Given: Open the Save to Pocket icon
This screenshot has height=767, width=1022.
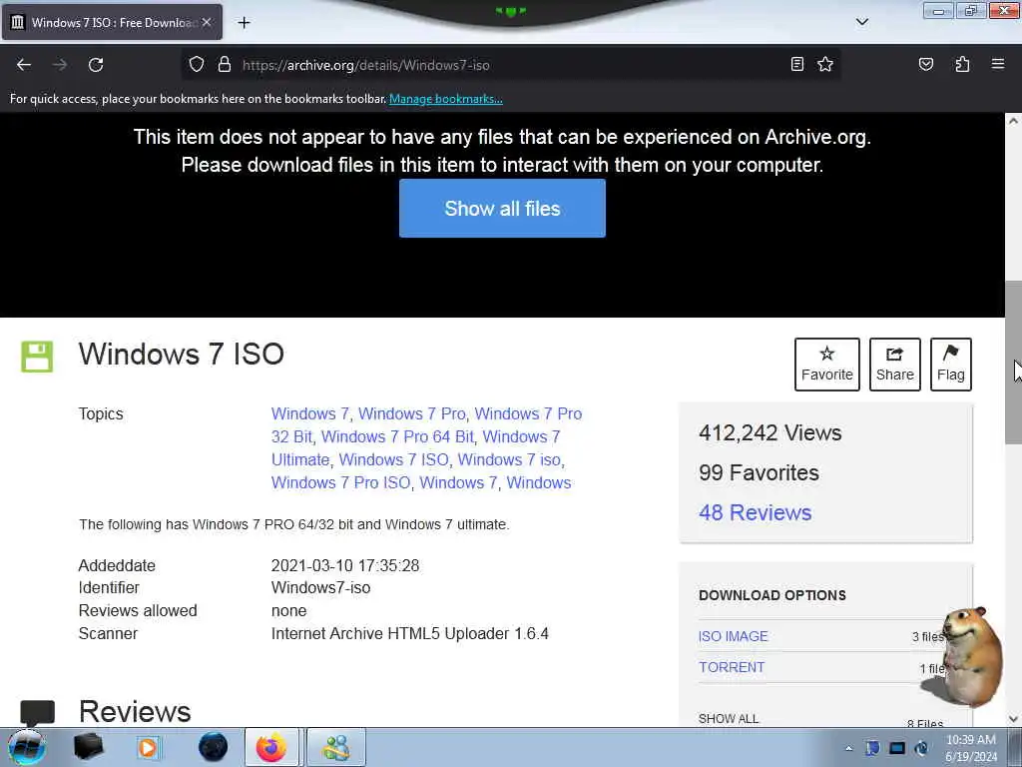Looking at the screenshot, I should (x=925, y=64).
